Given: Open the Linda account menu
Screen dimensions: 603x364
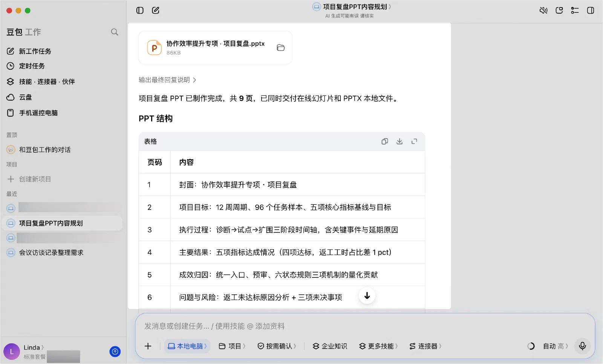Looking at the screenshot, I should [34, 347].
